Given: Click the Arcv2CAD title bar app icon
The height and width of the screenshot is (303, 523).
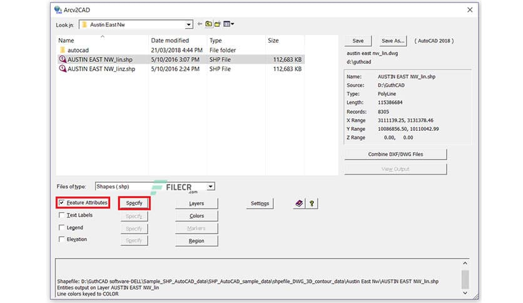Looking at the screenshot, I should [58, 10].
